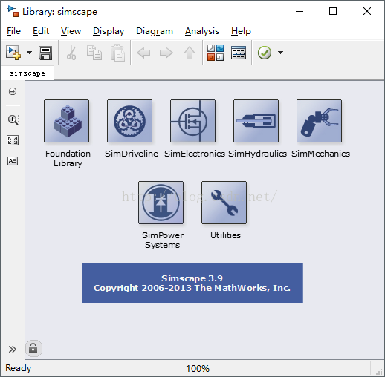Click the green checkmark Model Advisor icon

(x=265, y=53)
